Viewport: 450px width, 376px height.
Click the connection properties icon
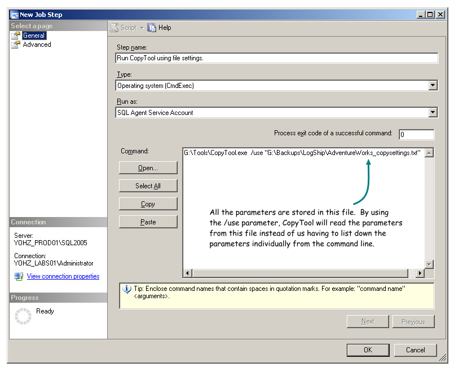pyautogui.click(x=19, y=276)
